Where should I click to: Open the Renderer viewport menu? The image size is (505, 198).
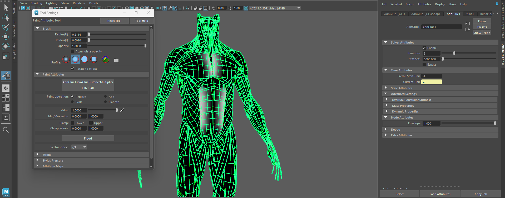click(x=79, y=3)
